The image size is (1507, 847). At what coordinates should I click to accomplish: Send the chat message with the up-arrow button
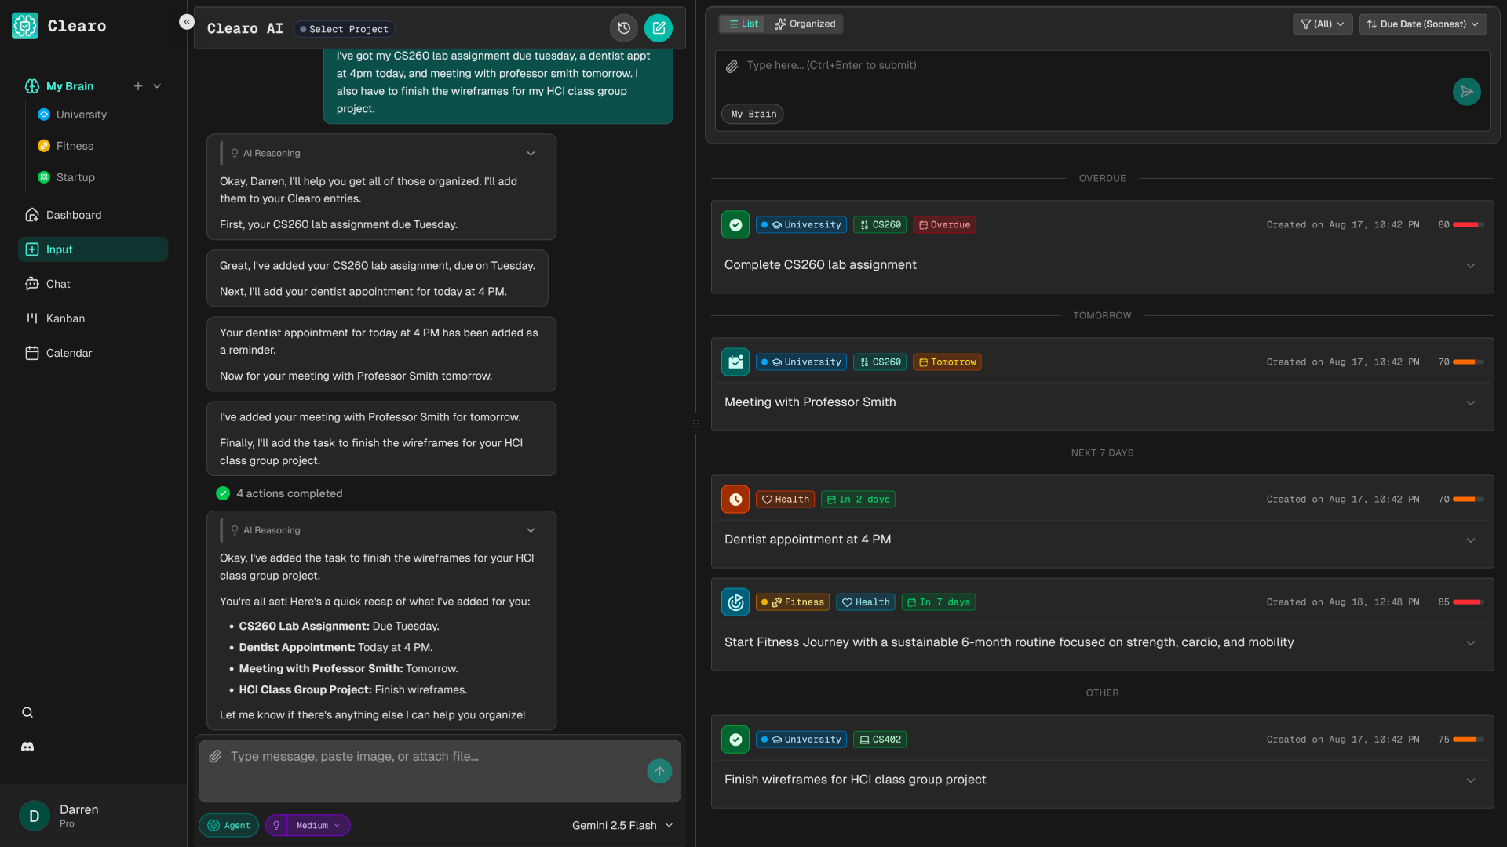tap(659, 771)
